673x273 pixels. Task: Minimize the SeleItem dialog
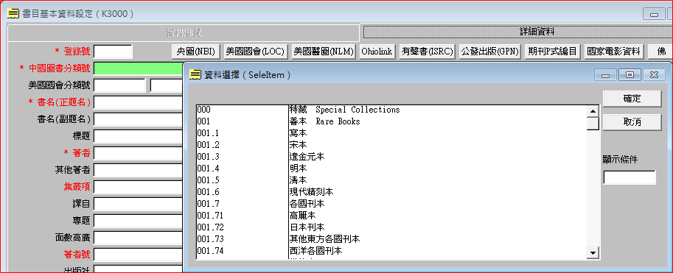point(606,74)
